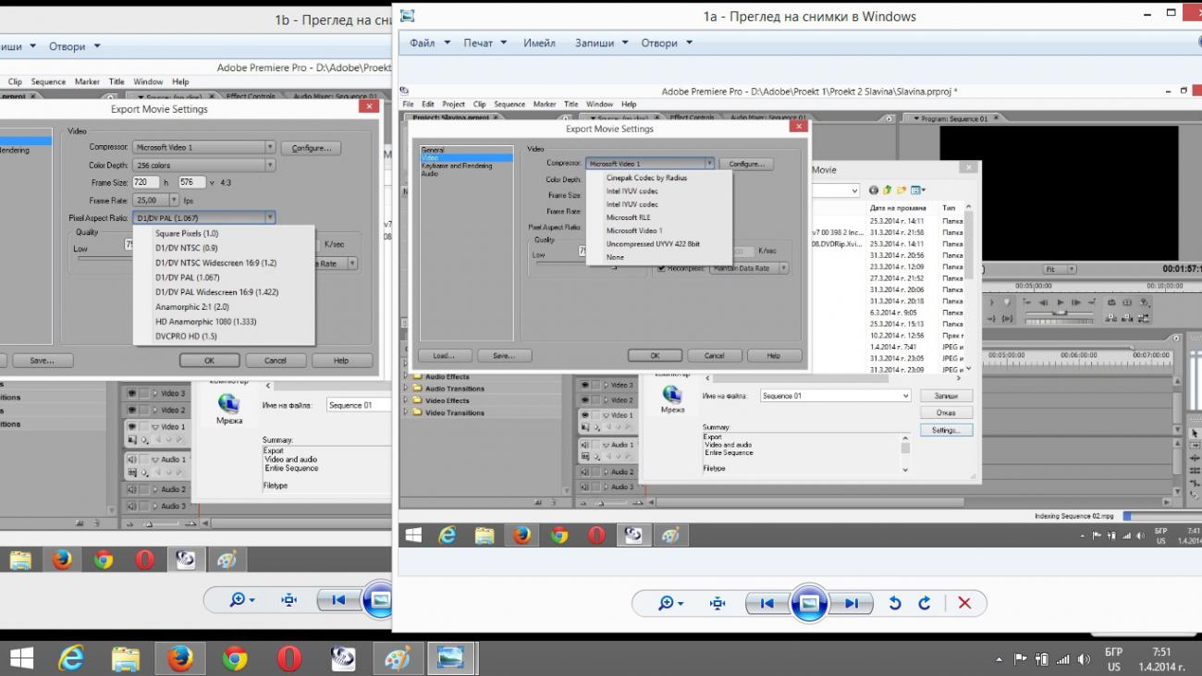Expand Audio Effects folder in 1a Premiere
The width and height of the screenshot is (1202, 676).
click(x=406, y=376)
